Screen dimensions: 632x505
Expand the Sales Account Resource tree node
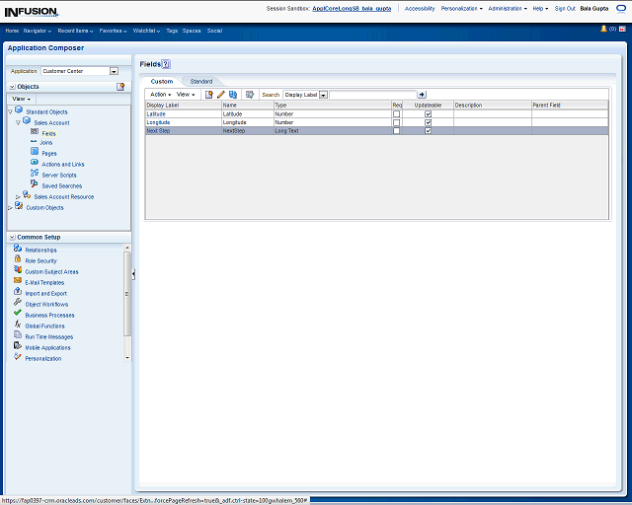click(x=17, y=197)
